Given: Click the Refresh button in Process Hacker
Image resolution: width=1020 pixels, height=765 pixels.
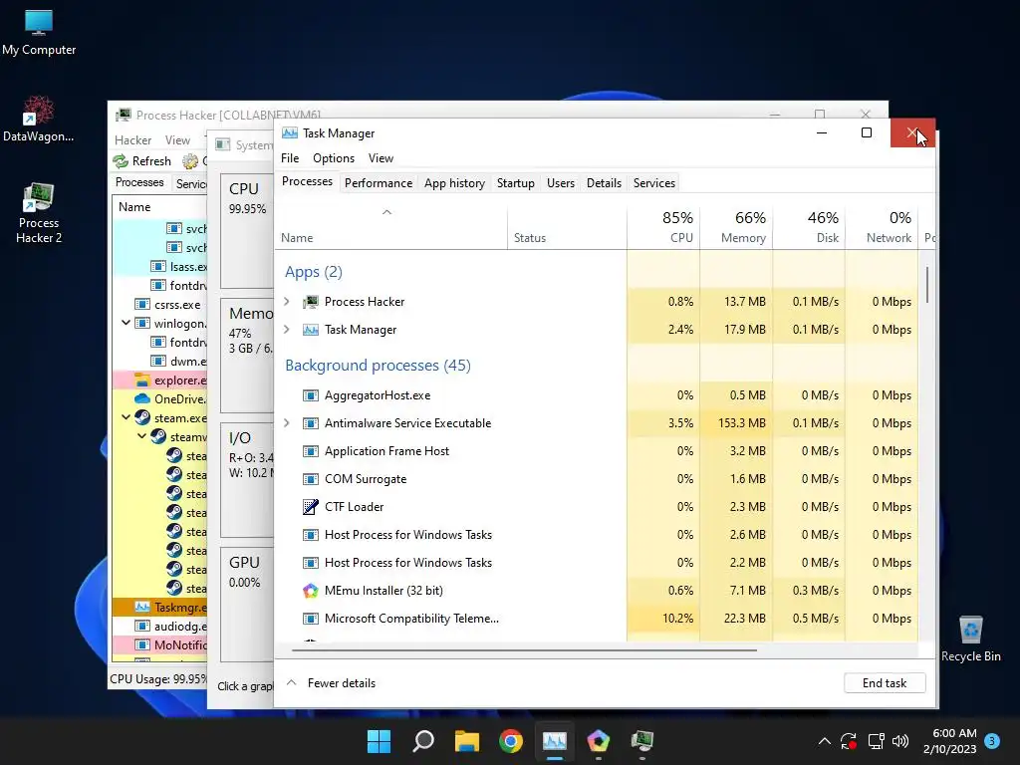Looking at the screenshot, I should (141, 160).
